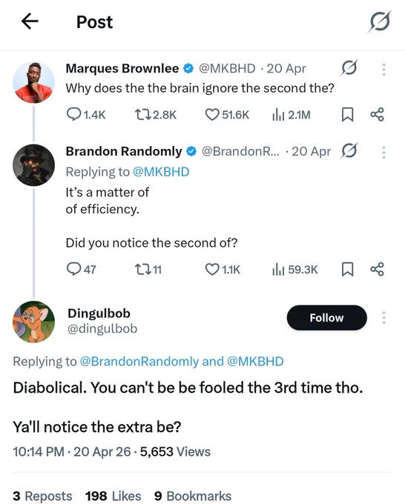The image size is (405, 504).
Task: Open @BrandonRandomly link in Dingulbob's reply
Action: [139, 361]
